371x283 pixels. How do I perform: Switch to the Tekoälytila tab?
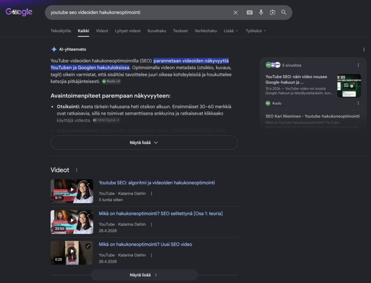click(x=61, y=31)
